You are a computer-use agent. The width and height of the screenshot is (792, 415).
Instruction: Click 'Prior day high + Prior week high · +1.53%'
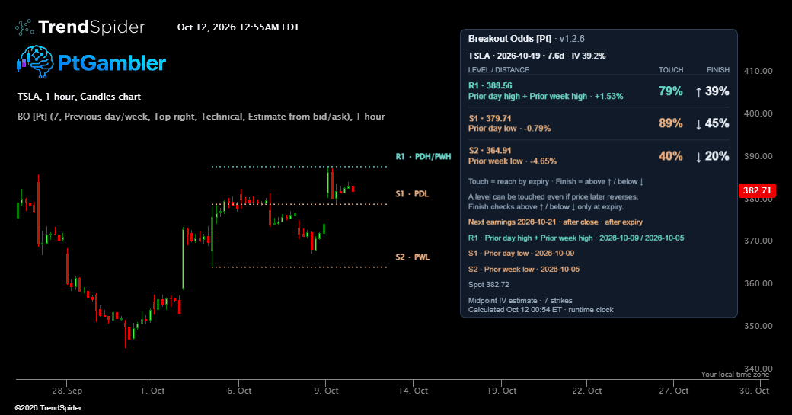pos(545,97)
